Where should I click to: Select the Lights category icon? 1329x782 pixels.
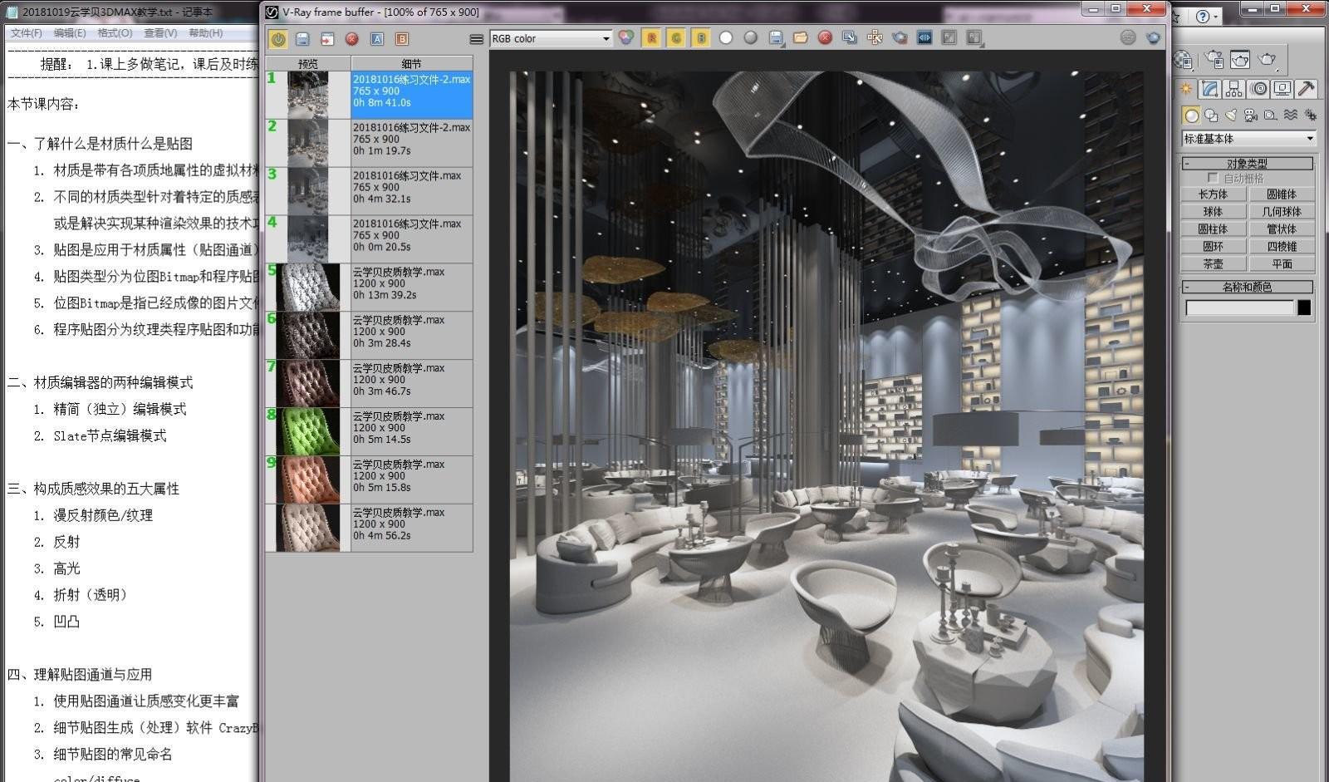[1231, 116]
